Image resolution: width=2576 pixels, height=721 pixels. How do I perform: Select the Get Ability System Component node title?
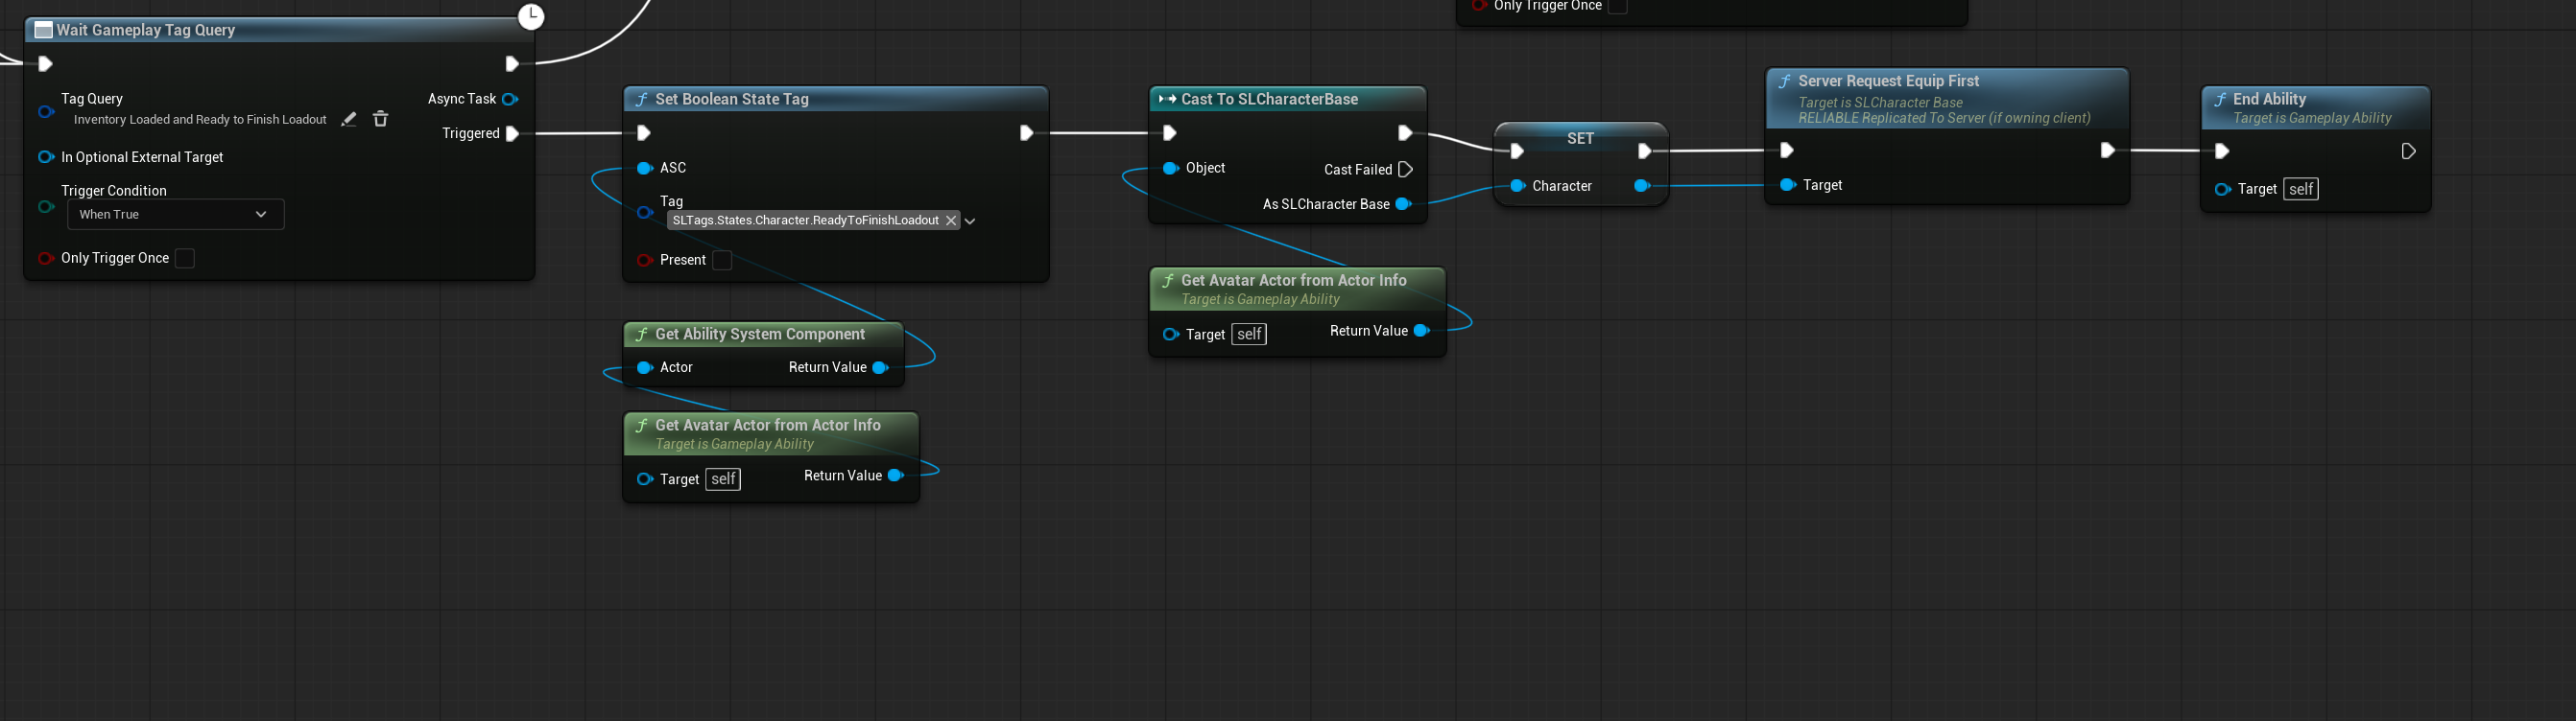pyautogui.click(x=760, y=334)
